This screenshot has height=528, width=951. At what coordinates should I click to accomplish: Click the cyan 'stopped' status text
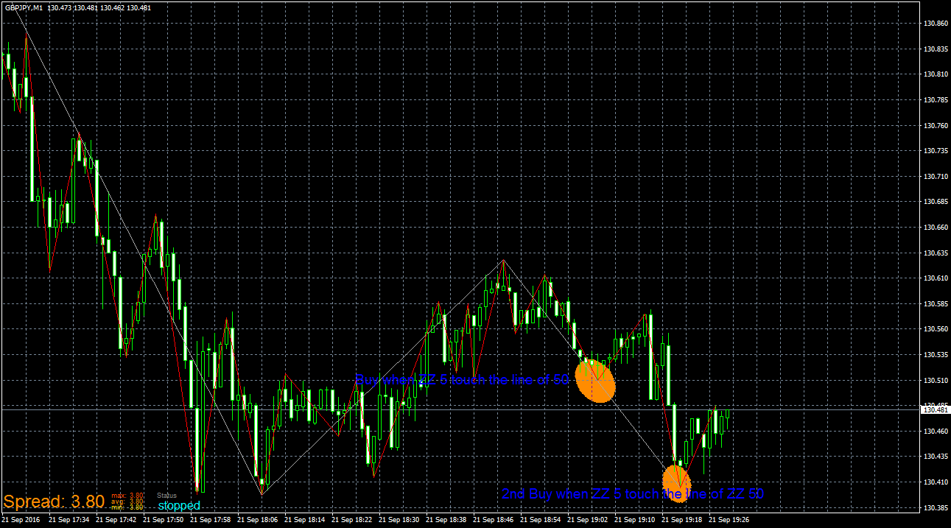click(x=179, y=506)
